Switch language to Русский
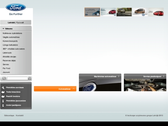168x126 pixels. (20, 23)
